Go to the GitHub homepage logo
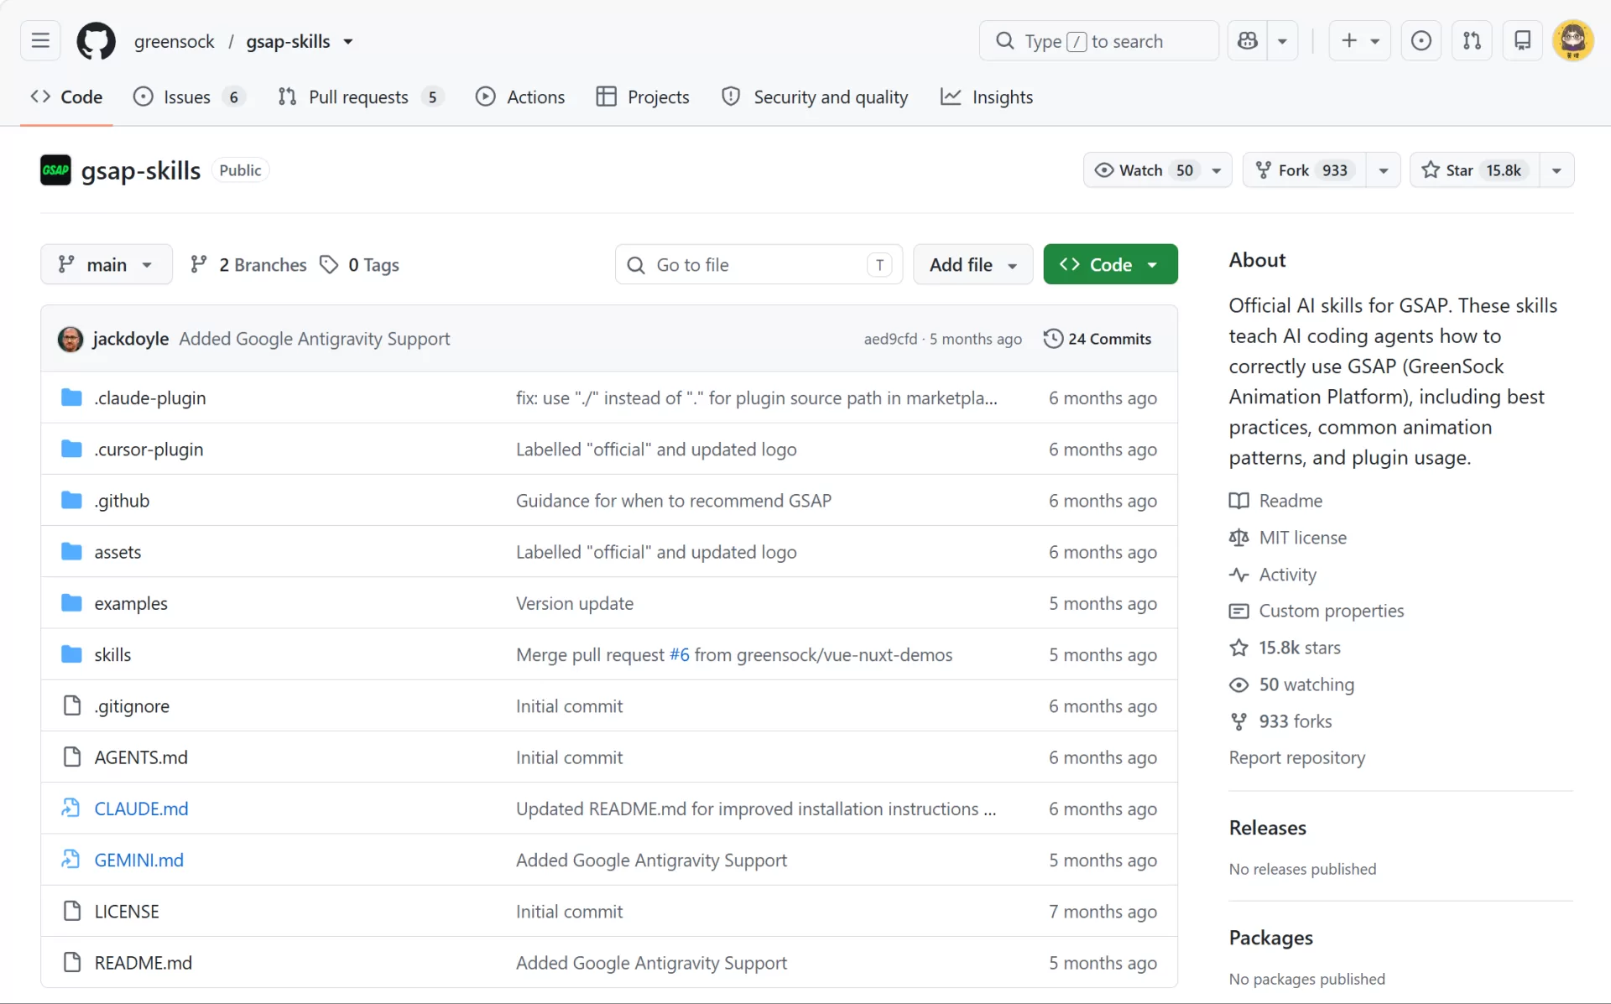 click(x=96, y=40)
